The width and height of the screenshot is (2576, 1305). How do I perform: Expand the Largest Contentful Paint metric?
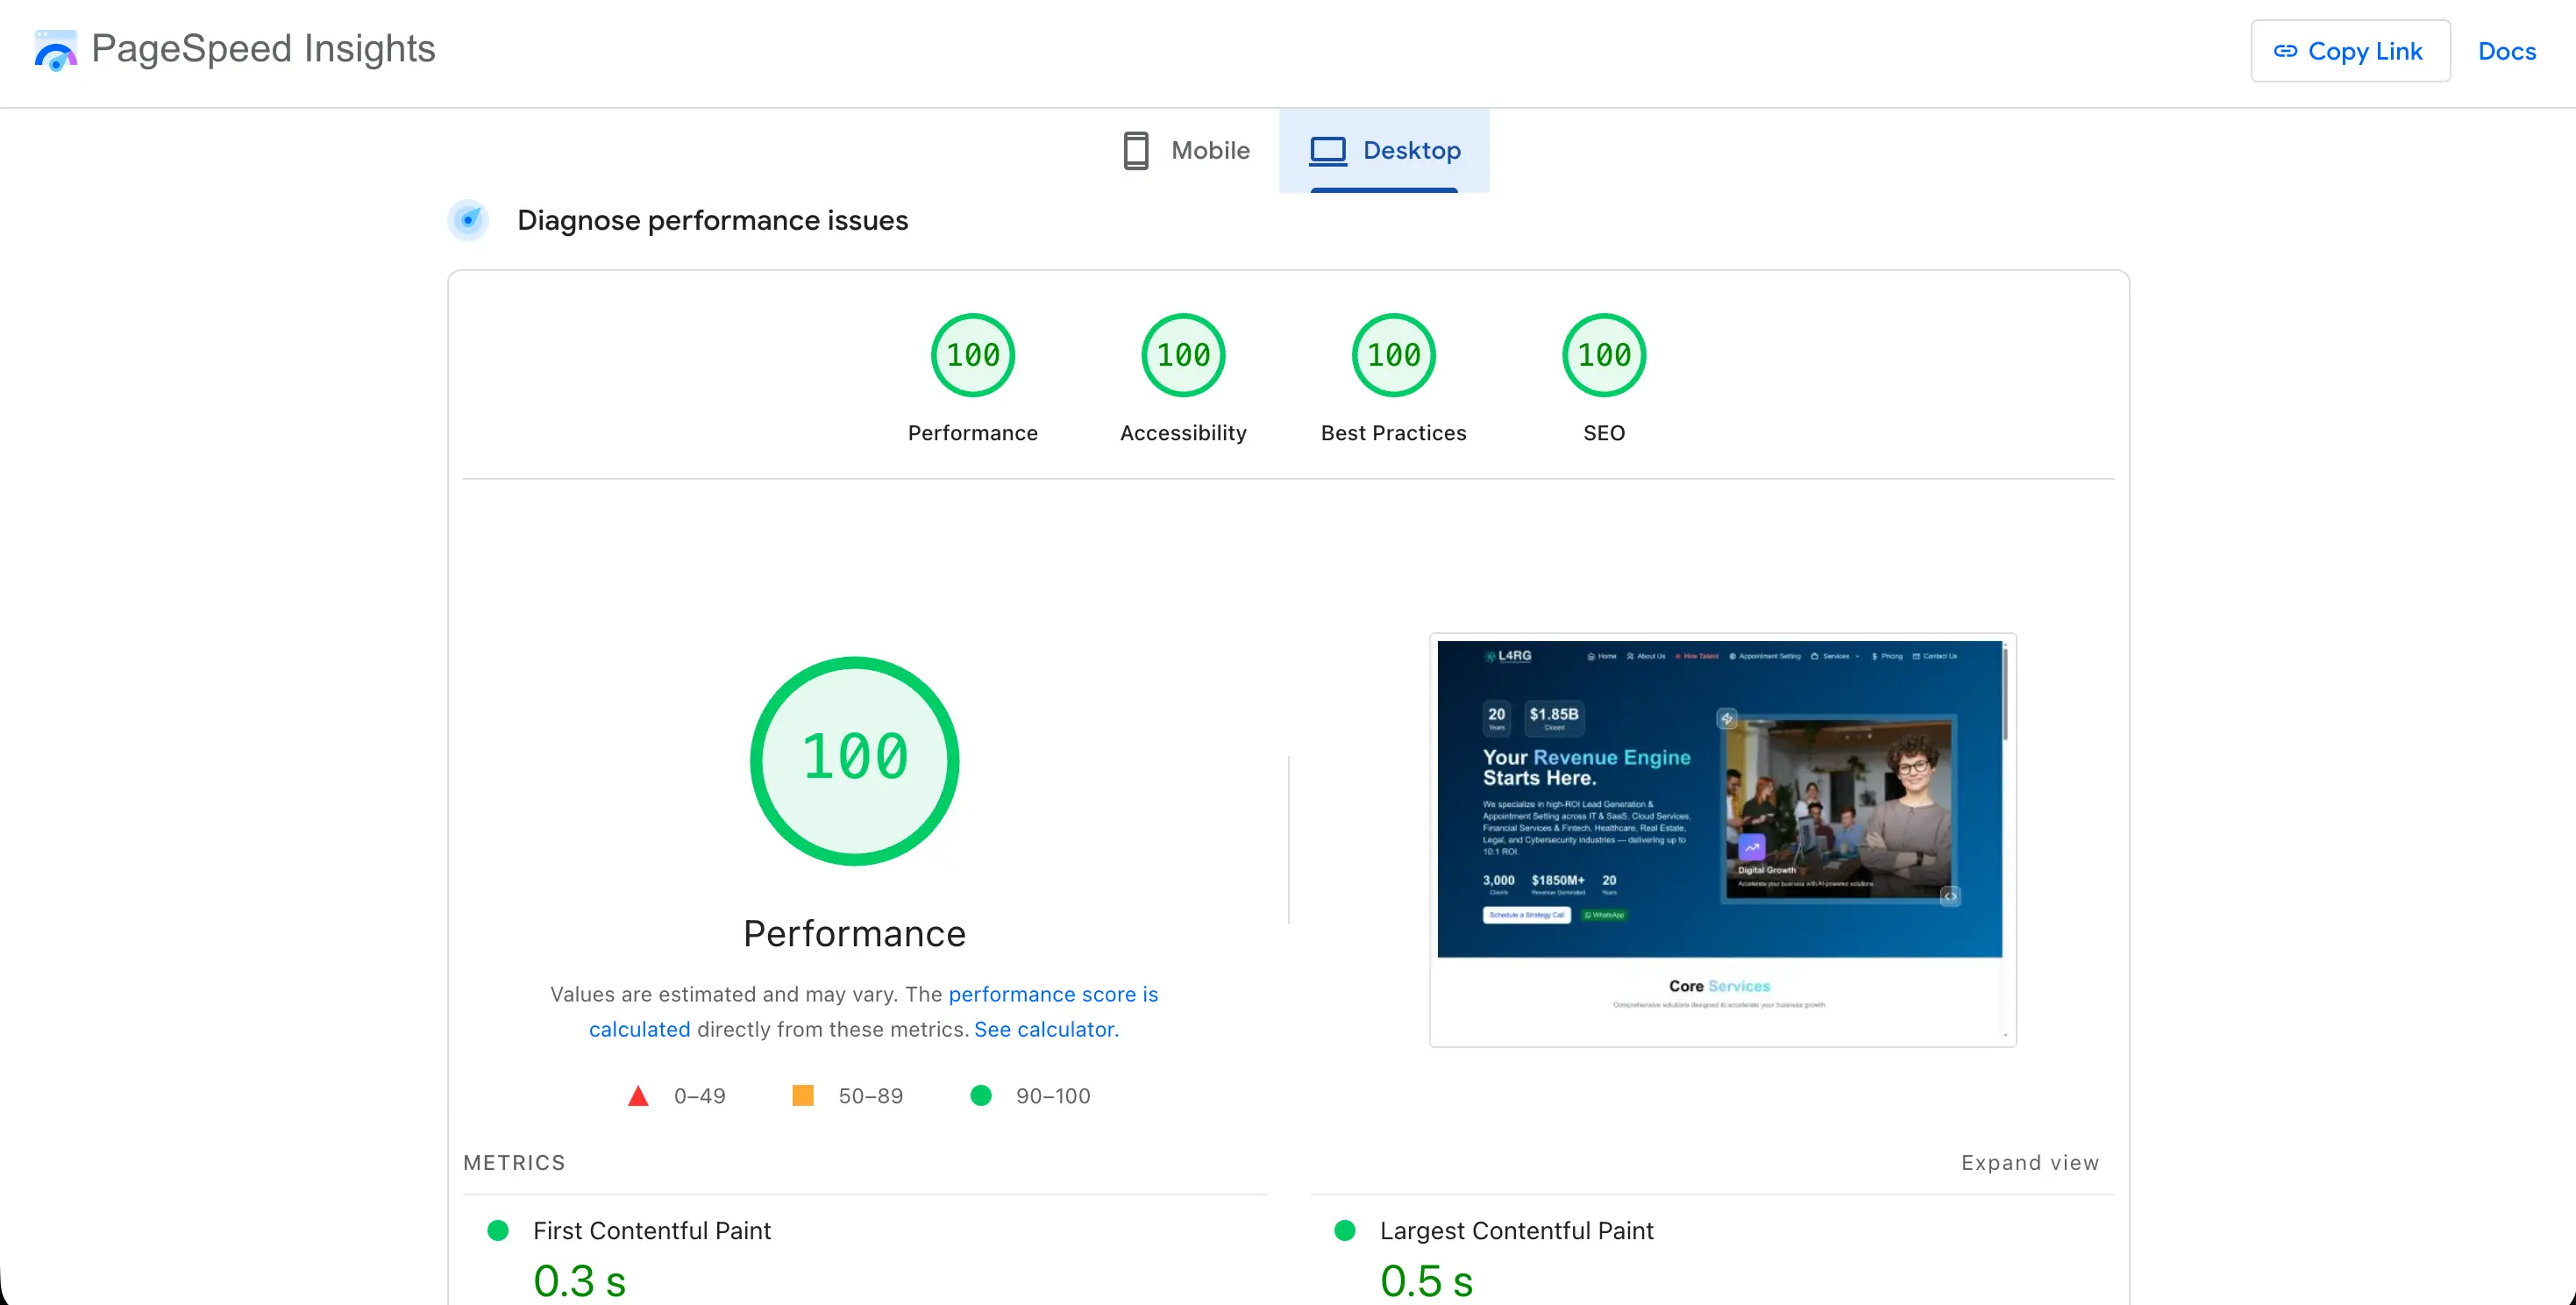click(1516, 1231)
